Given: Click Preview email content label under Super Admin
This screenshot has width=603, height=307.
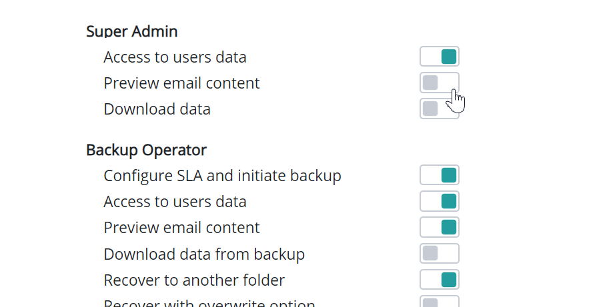Looking at the screenshot, I should coord(181,83).
